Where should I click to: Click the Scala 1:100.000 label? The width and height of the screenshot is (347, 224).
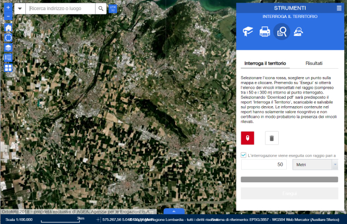tap(19, 220)
